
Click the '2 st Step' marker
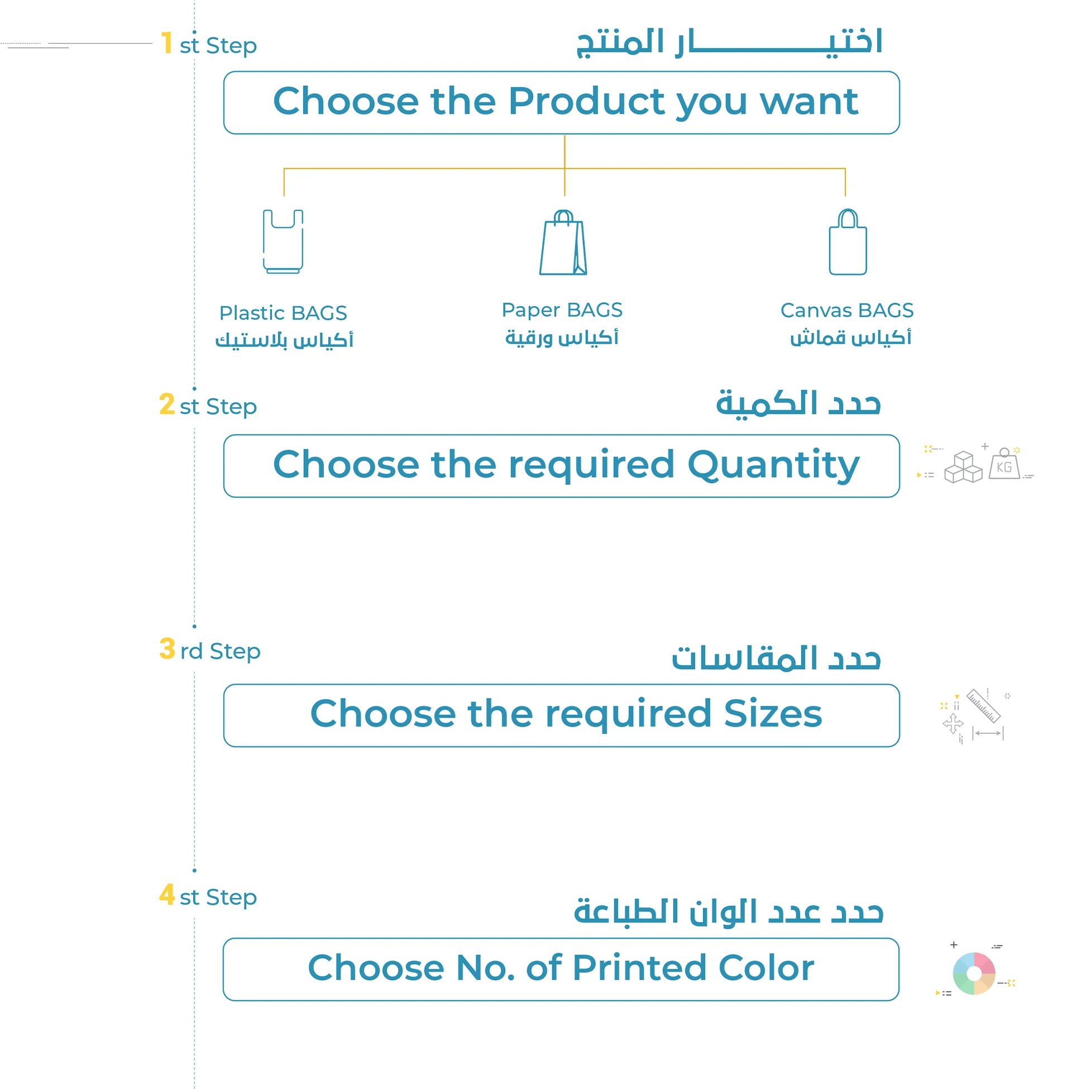[208, 405]
